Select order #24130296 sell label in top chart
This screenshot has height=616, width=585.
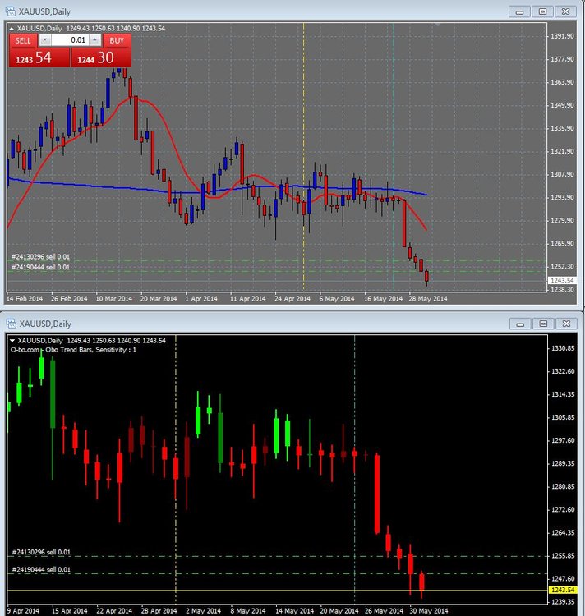[x=40, y=256]
